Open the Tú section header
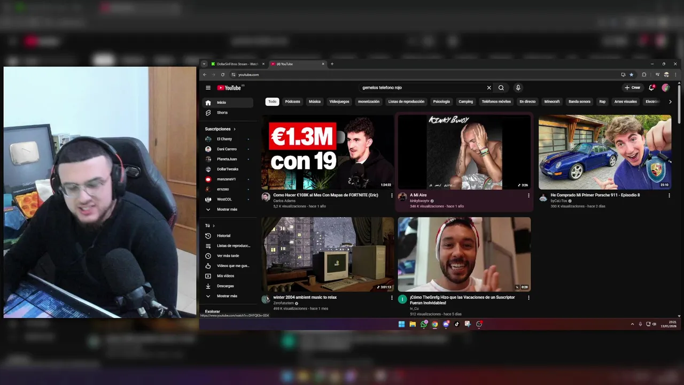 click(209, 226)
